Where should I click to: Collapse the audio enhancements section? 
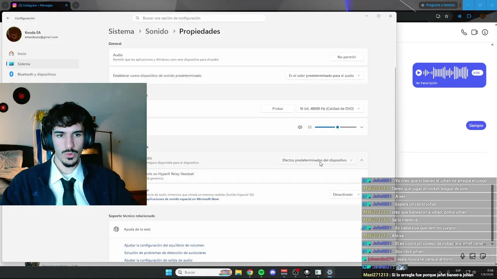pos(361,160)
